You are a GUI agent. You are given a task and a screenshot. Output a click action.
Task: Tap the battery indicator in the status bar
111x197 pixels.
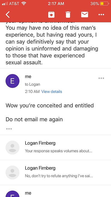pos(104,4)
